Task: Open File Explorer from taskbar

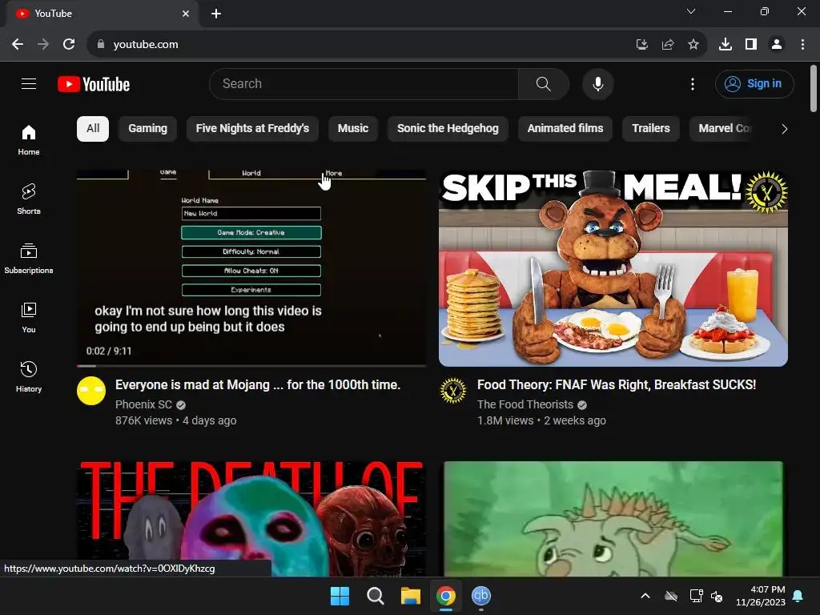Action: 411,596
